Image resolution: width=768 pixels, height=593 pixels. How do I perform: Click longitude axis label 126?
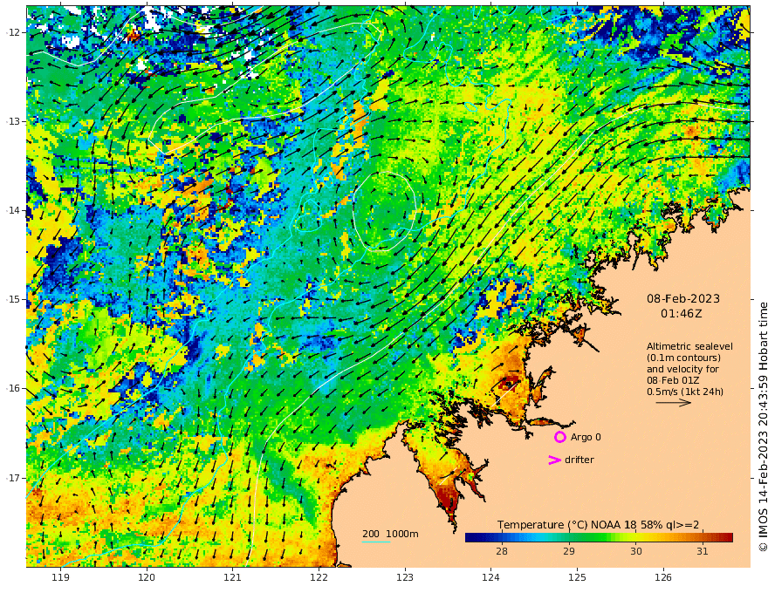click(x=663, y=577)
